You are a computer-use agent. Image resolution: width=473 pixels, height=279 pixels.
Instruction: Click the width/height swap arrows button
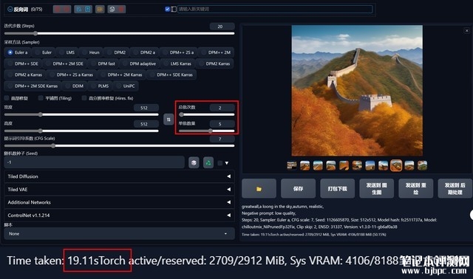coord(169,120)
